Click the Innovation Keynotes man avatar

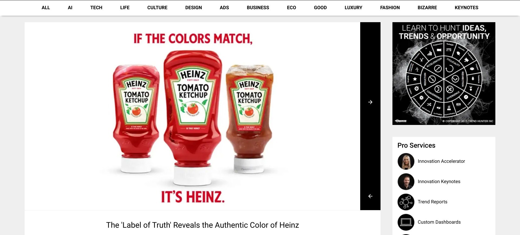[x=406, y=181]
